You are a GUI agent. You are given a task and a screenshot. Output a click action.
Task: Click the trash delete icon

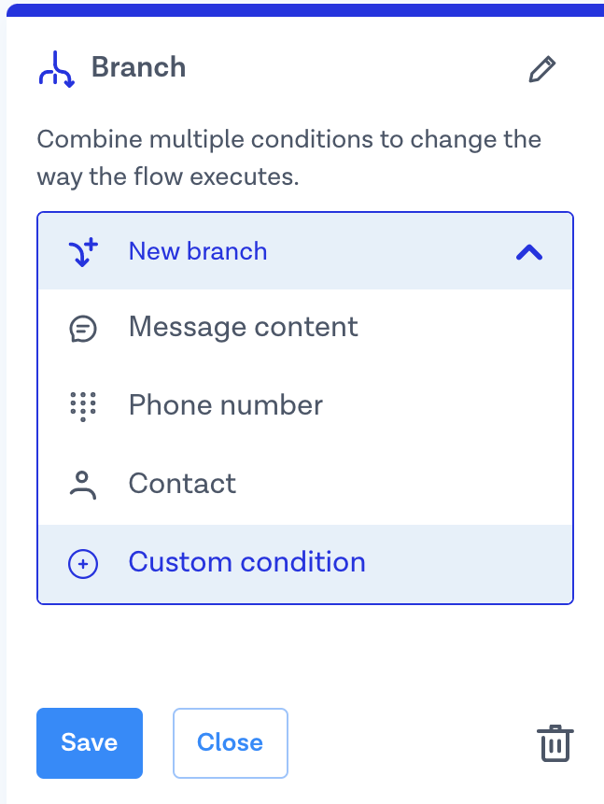[x=555, y=743]
